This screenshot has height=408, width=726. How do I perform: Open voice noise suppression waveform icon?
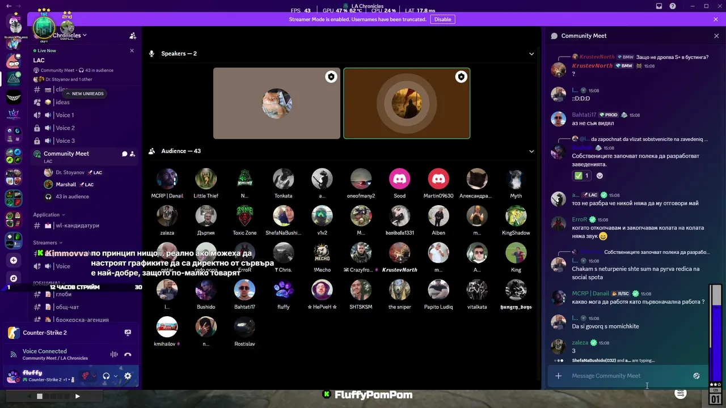(x=114, y=355)
